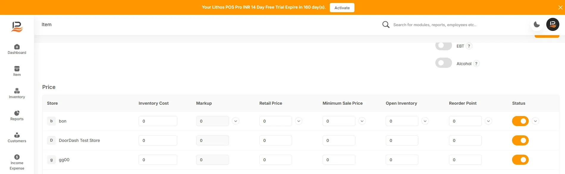Expand the Markup dropdown arrow for bon
Viewport: 565px width, 174px height.
(236, 121)
